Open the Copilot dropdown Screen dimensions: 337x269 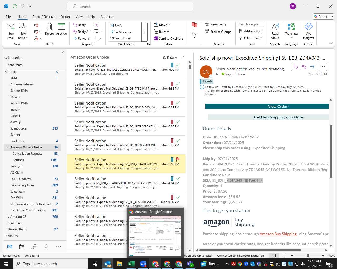tap(323, 17)
